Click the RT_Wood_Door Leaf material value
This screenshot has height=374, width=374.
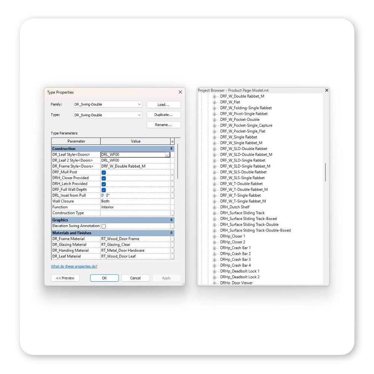pyautogui.click(x=135, y=257)
